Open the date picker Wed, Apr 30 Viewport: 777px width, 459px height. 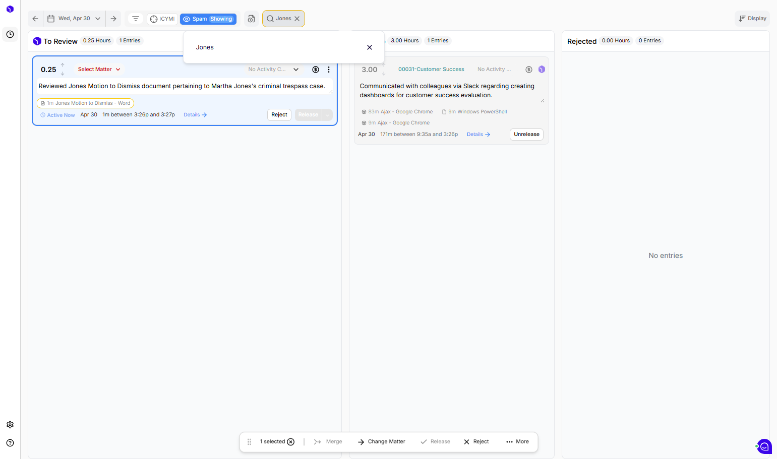pos(74,19)
